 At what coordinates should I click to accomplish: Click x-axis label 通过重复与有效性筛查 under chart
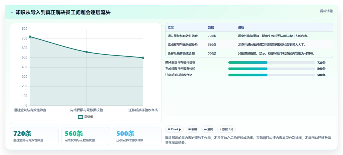coord(30,110)
